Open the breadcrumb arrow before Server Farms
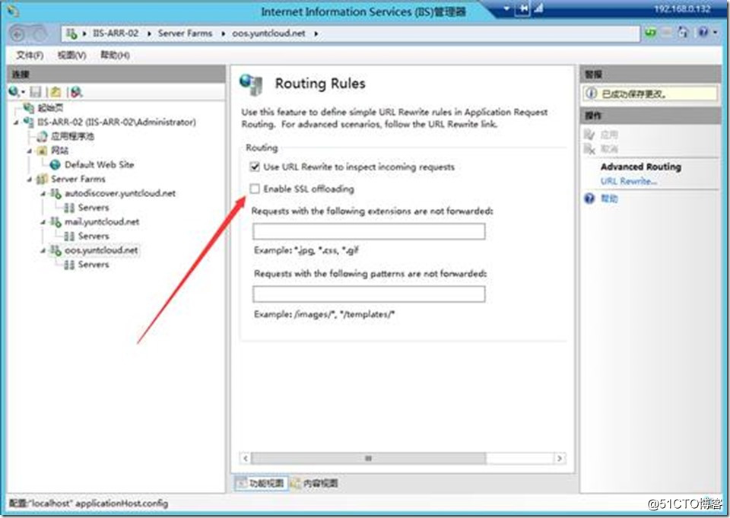 pyautogui.click(x=149, y=33)
